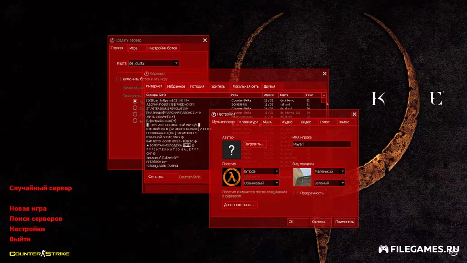Click the avatar question mark image
Viewport: 467px width, 263px height.
tap(231, 150)
